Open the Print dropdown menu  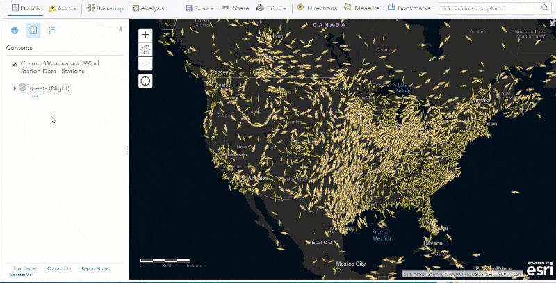[x=271, y=8]
